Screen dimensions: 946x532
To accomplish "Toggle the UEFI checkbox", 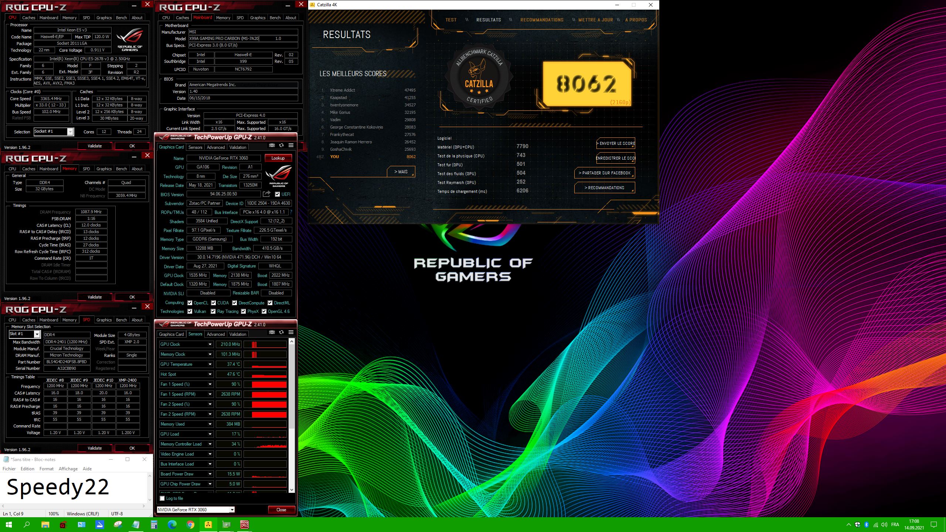I will 277,194.
